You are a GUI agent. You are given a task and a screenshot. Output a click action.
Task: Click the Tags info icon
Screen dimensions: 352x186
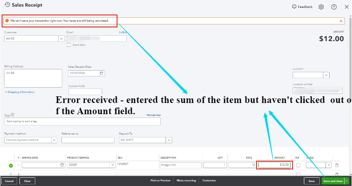tap(12, 115)
